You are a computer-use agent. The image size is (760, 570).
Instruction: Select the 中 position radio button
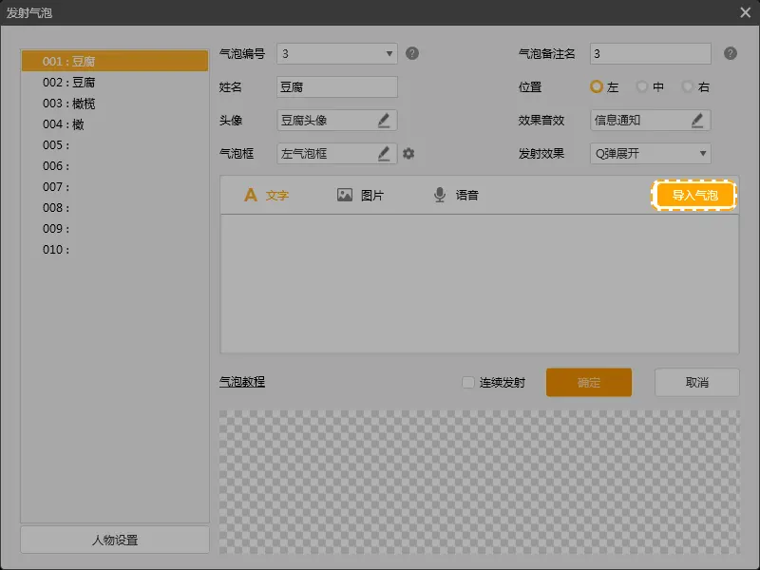coord(643,86)
